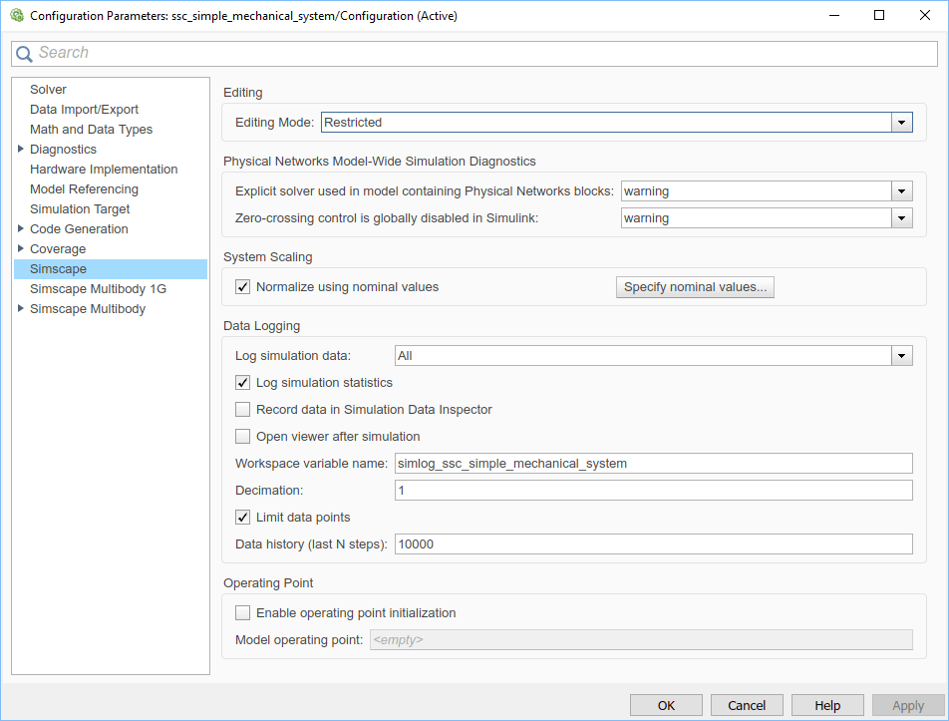This screenshot has width=949, height=721.
Task: Open the Data Import/Export pane
Action: (x=84, y=109)
